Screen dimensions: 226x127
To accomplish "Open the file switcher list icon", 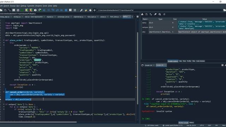I will click(x=14, y=10).
